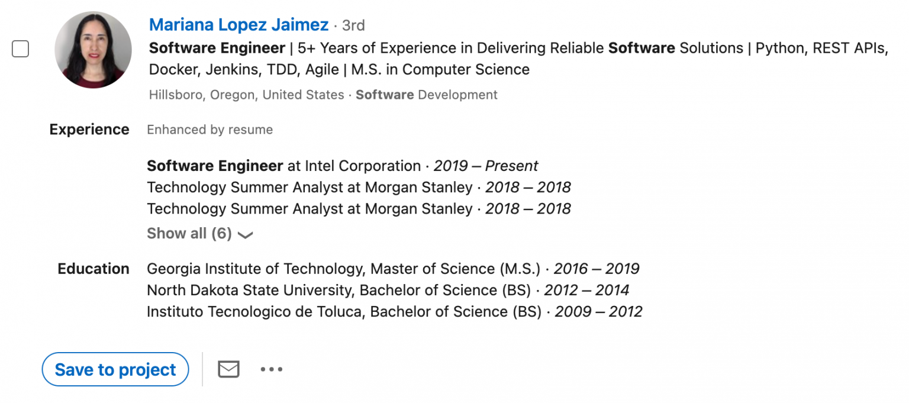Select the candidate checkbox beside the photo
The width and height of the screenshot is (909, 403).
click(21, 49)
